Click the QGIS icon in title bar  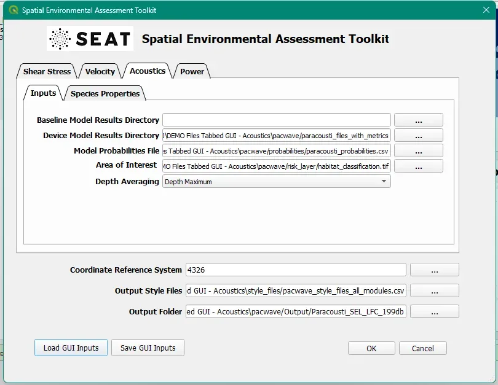(x=14, y=10)
